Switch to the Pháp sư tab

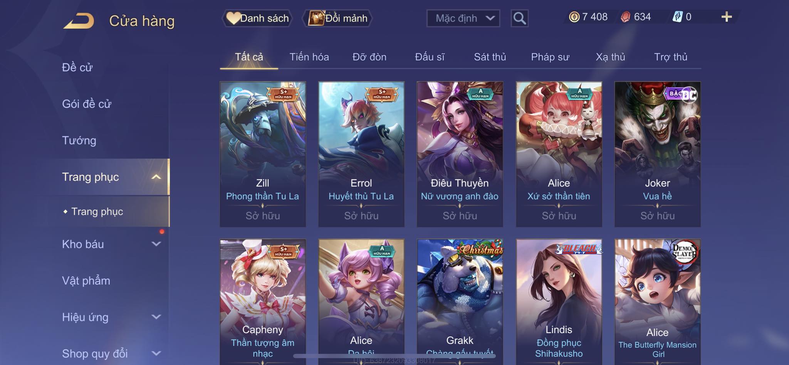550,57
